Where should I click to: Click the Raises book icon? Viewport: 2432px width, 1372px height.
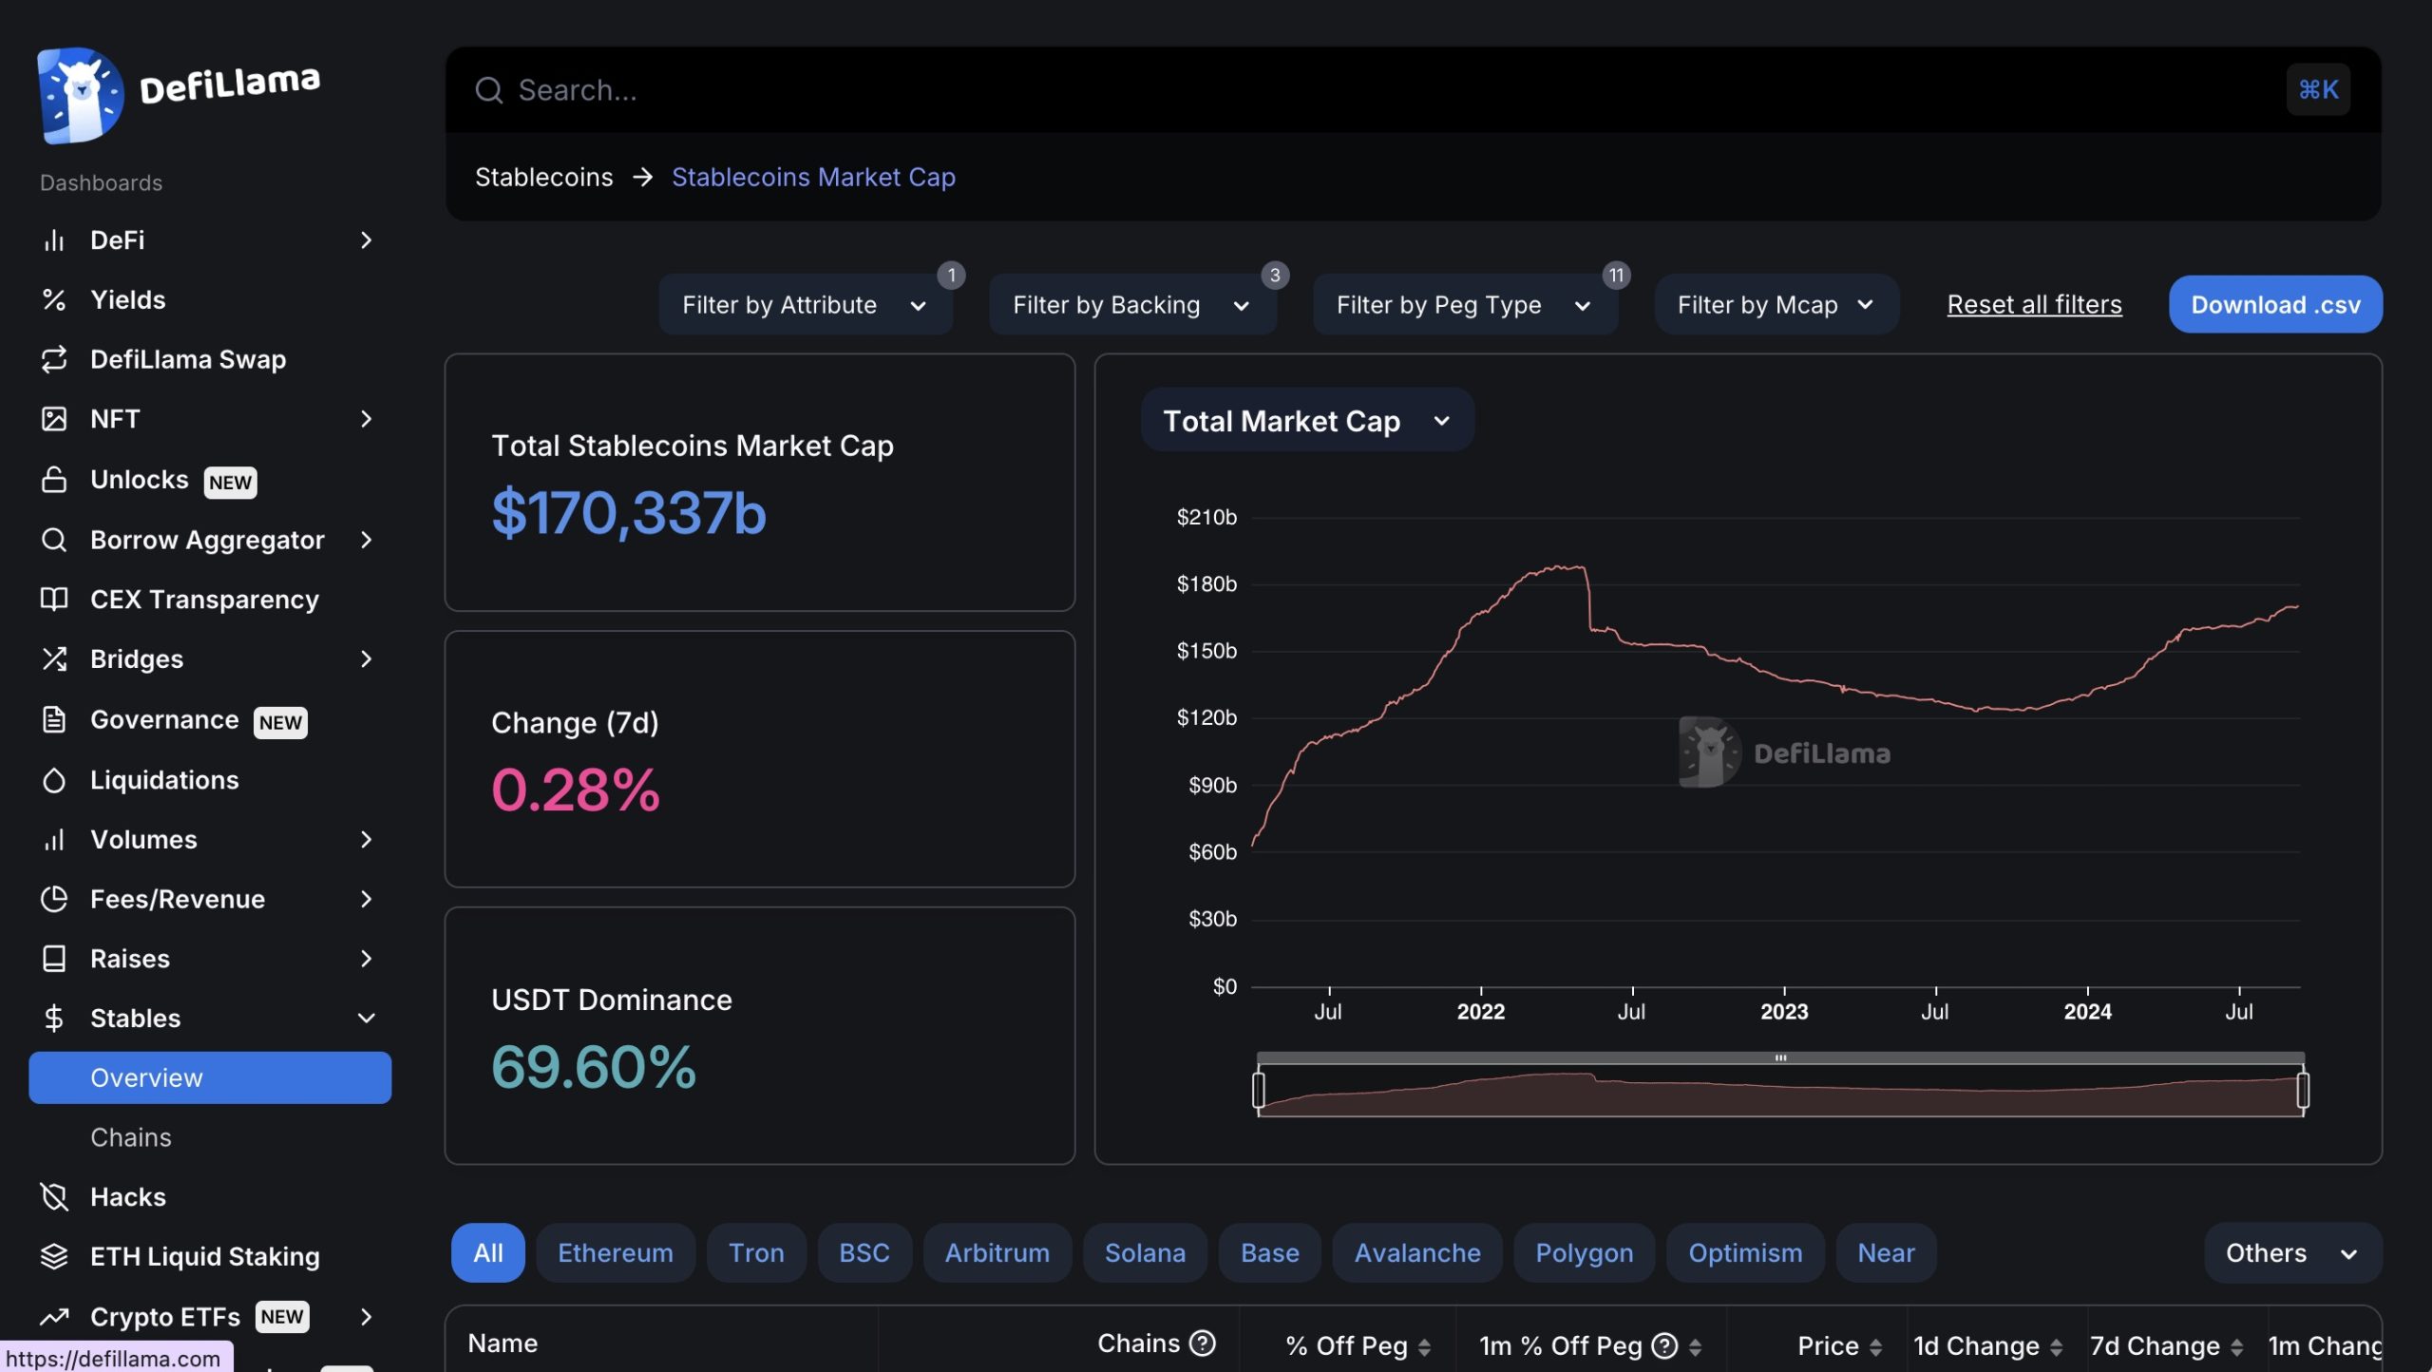point(54,959)
